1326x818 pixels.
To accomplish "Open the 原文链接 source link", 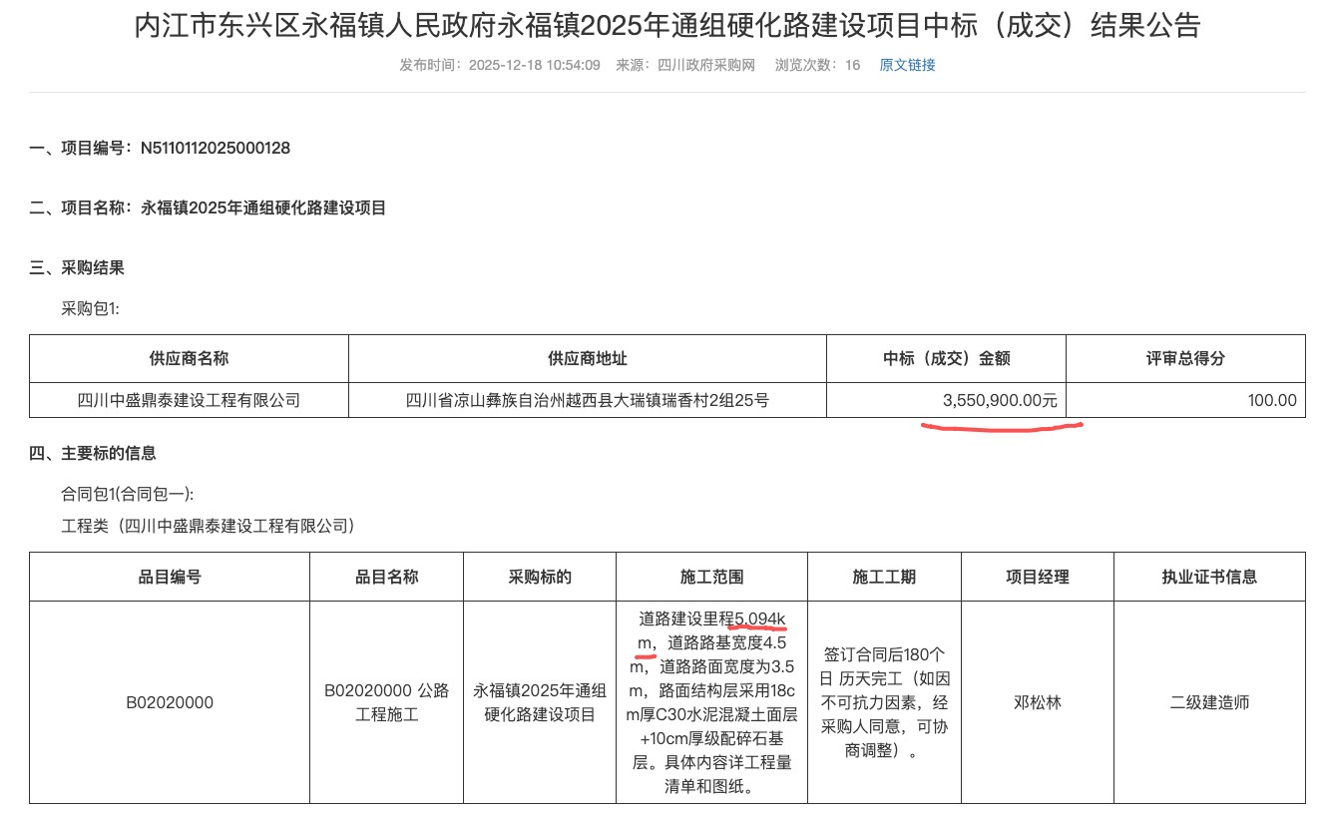I will point(907,65).
